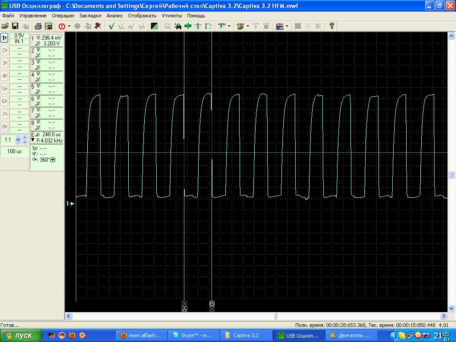
Task: Click the MEM memory toolbar icon
Action: tap(222, 26)
